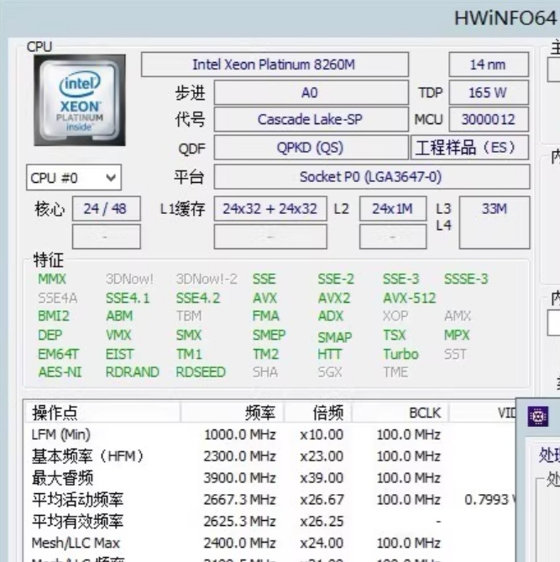Select the 基本频率 (HFM) row

tap(270, 456)
